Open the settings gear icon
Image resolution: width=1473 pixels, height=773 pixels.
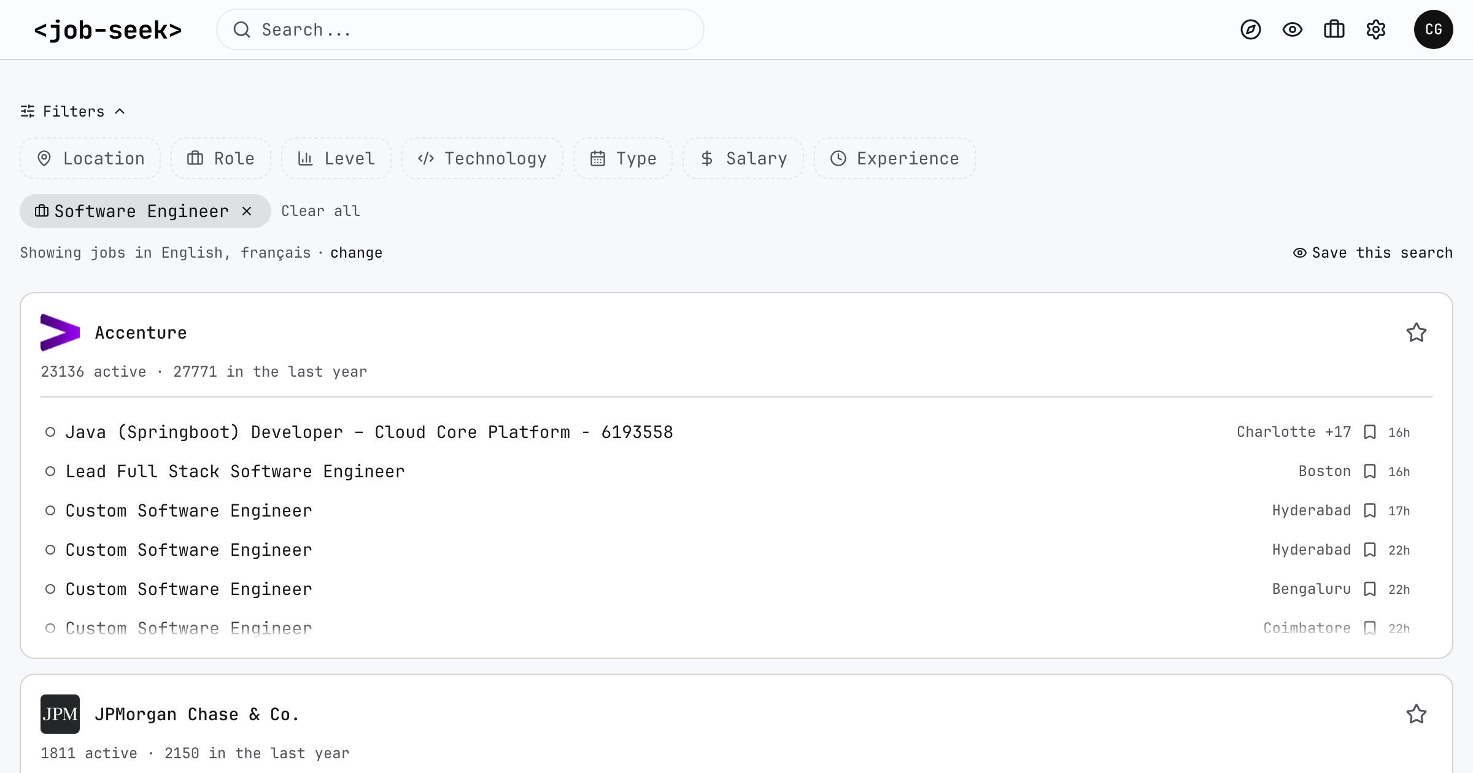pos(1375,29)
